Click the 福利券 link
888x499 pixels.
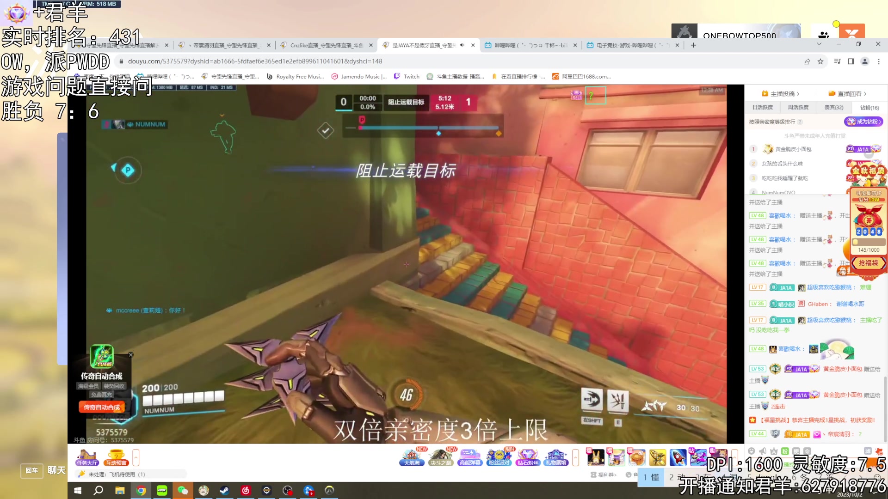click(x=604, y=475)
